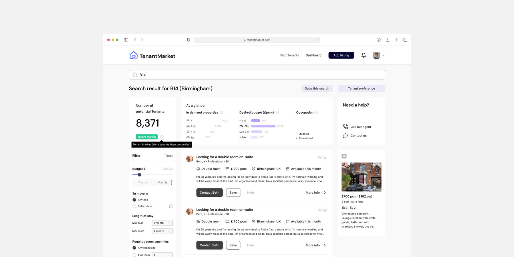Select the Anytime move-in option
Image resolution: width=514 pixels, height=257 pixels.
pyautogui.click(x=134, y=200)
